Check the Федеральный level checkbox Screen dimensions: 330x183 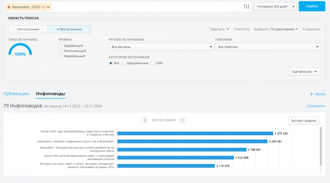pos(60,56)
